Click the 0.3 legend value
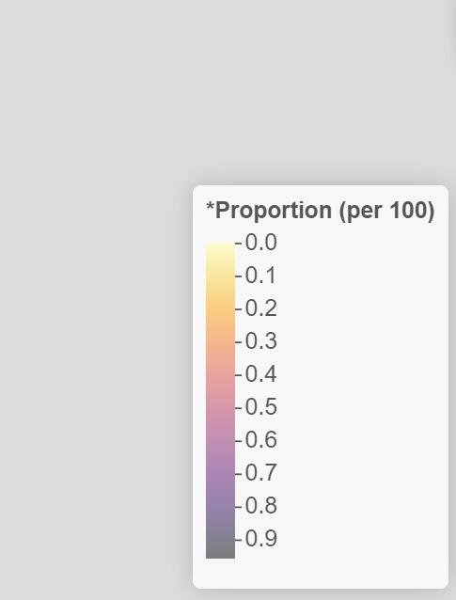The image size is (456, 600). click(260, 341)
